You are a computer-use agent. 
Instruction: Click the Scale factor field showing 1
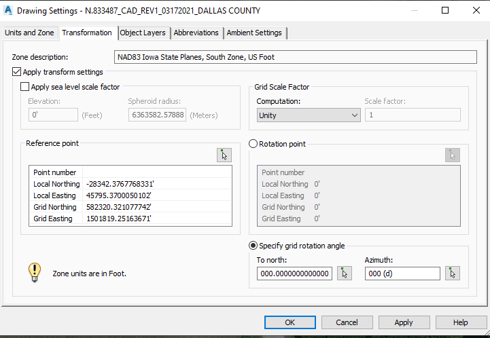coord(413,115)
